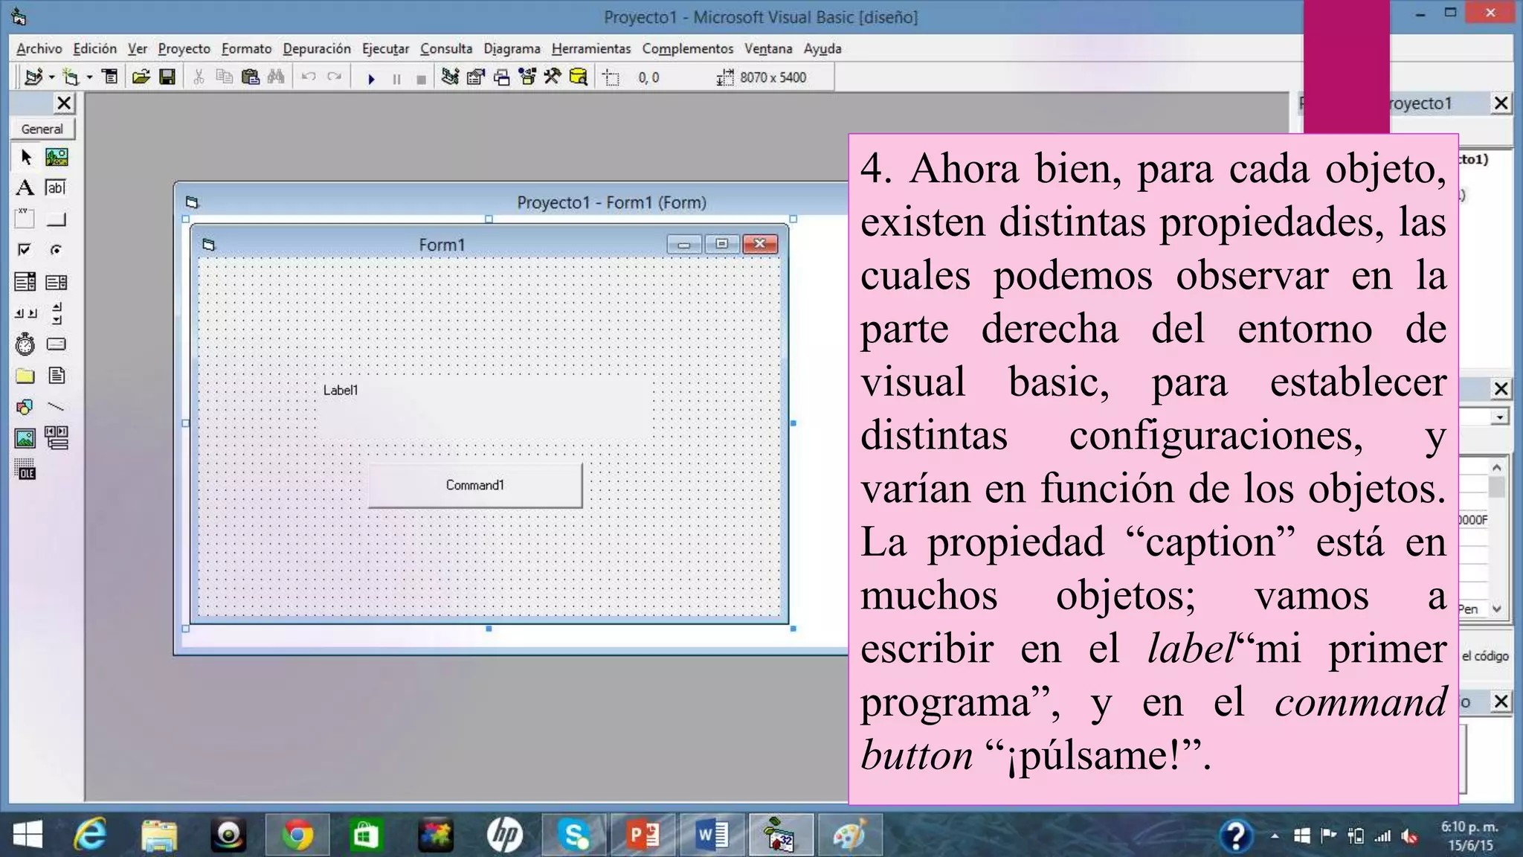
Task: Open the Edición menu
Action: [x=95, y=48]
